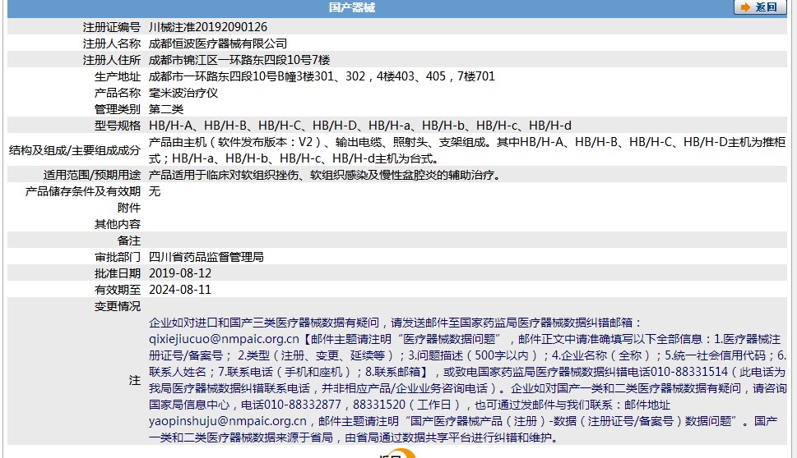Image resolution: width=797 pixels, height=458 pixels.
Task: Select registration number 川械注准20192090126
Action: 208,27
